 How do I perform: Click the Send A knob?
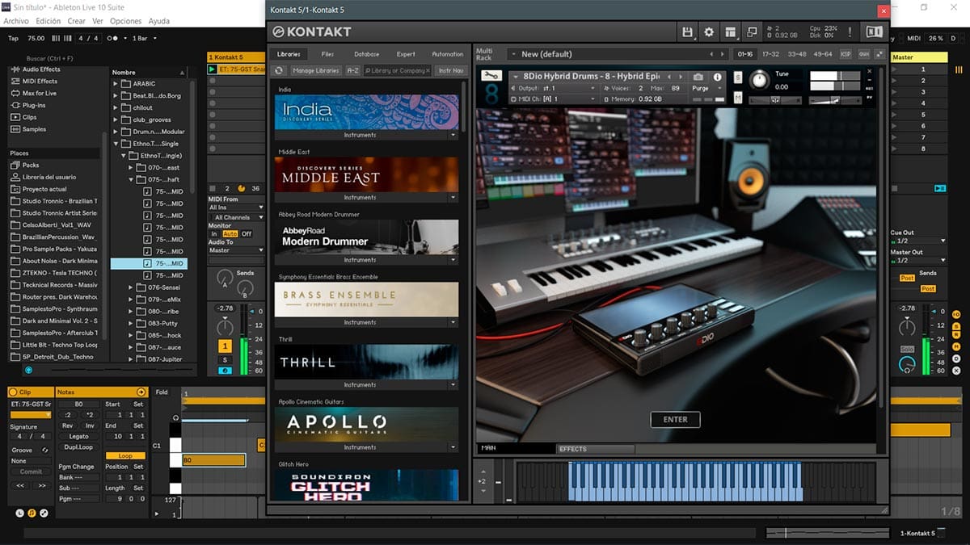pos(226,279)
